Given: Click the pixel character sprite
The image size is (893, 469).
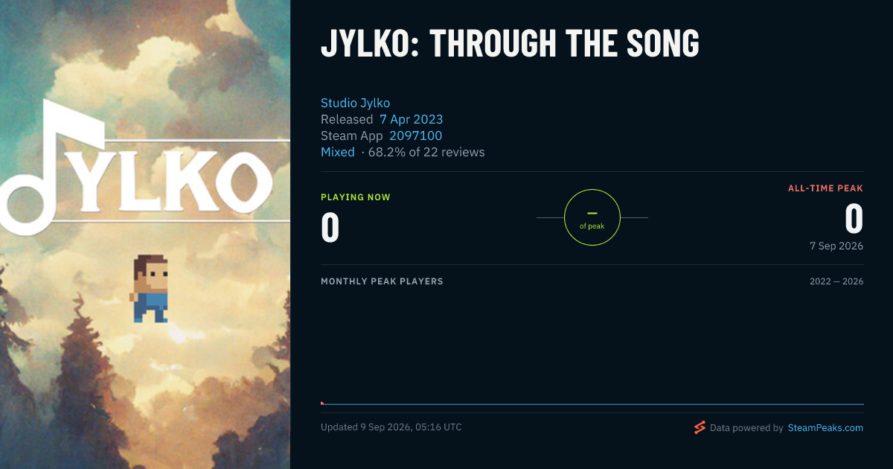Looking at the screenshot, I should coord(150,289).
